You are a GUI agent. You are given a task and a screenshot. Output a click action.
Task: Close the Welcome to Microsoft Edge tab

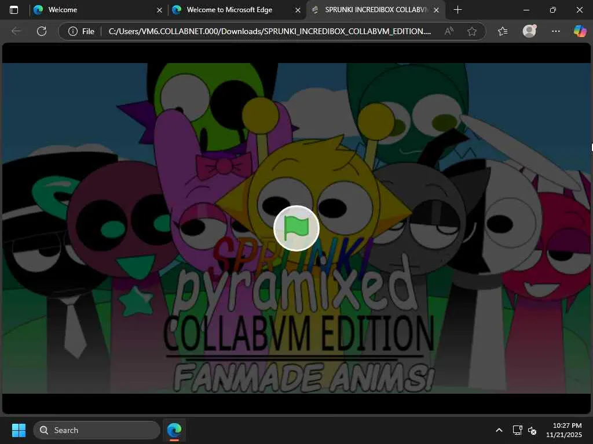point(298,10)
